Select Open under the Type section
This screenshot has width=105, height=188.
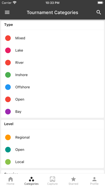point(52,99)
